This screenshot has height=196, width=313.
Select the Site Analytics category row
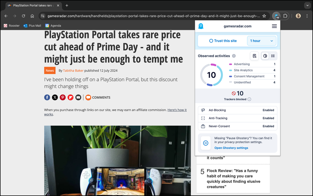[x=252, y=70]
